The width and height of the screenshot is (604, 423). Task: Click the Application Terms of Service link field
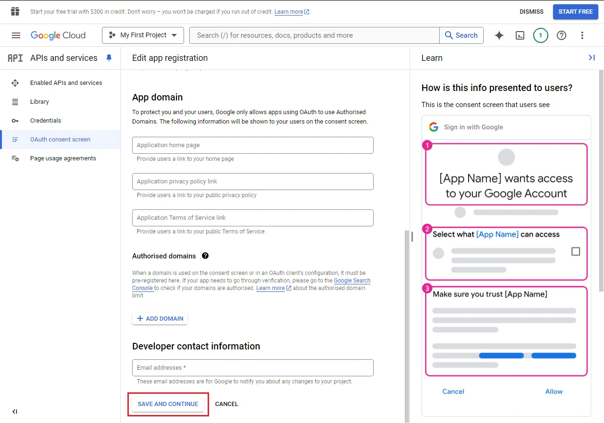point(253,218)
